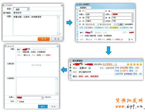Open the start date calendar picker icon
Viewport: 145px width, 112px height.
(98, 24)
